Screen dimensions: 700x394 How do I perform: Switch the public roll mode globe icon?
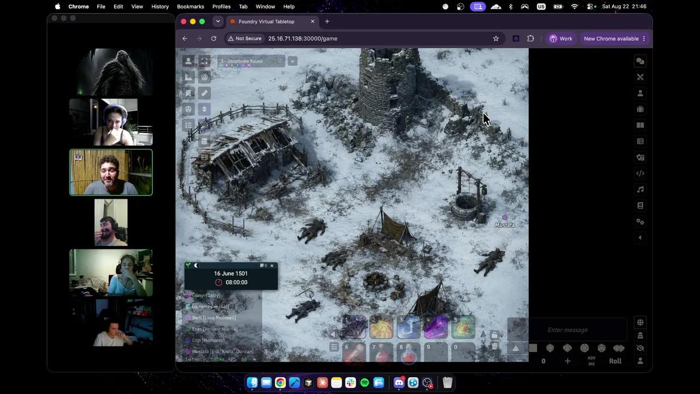[640, 322]
